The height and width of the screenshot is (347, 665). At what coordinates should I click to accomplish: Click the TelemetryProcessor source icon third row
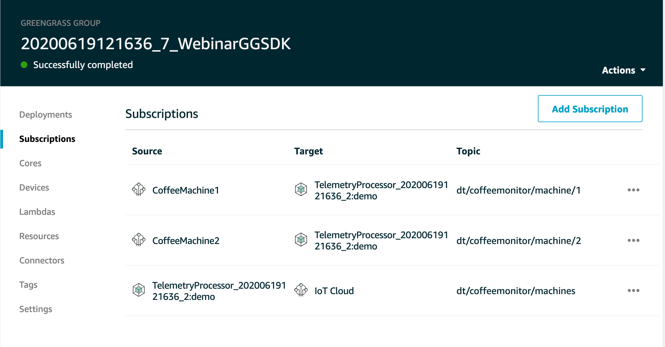pyautogui.click(x=138, y=290)
